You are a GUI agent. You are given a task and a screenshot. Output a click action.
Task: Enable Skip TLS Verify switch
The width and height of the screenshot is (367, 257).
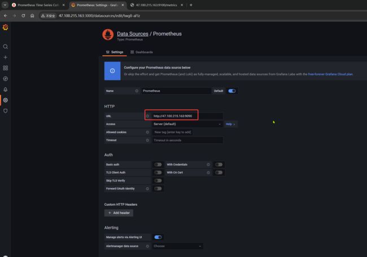pyautogui.click(x=158, y=180)
